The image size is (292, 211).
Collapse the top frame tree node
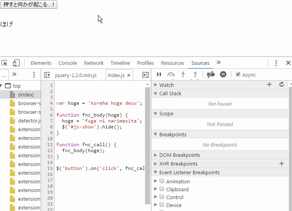coord(1,86)
